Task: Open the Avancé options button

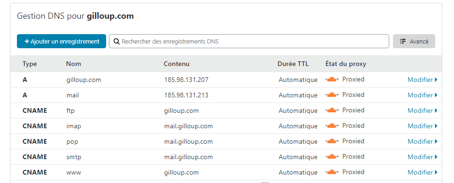Action: click(x=414, y=41)
